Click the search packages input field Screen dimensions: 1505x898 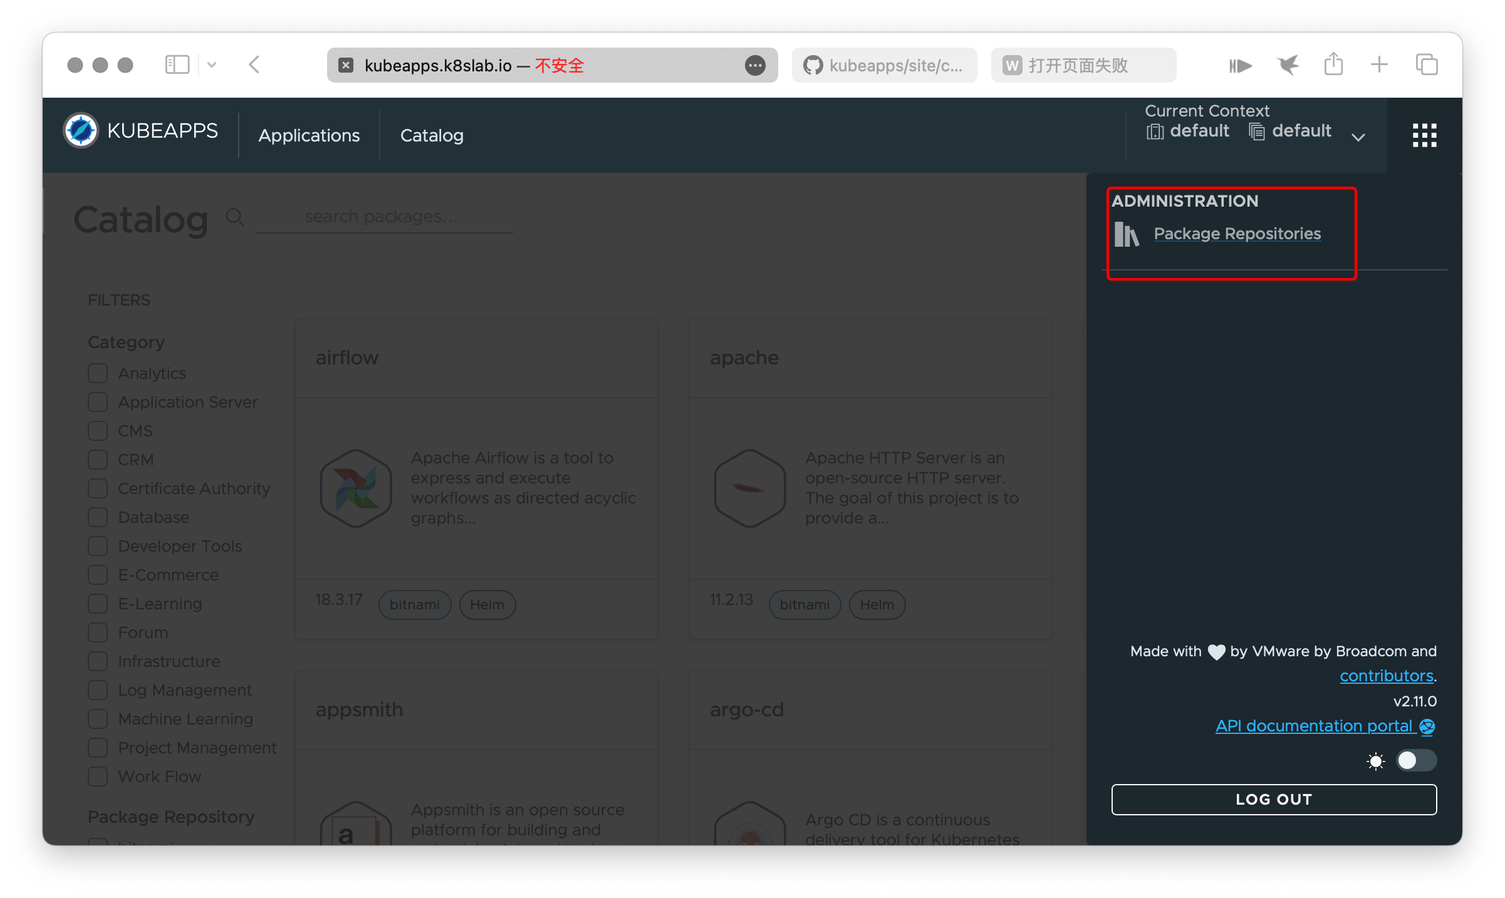(383, 217)
